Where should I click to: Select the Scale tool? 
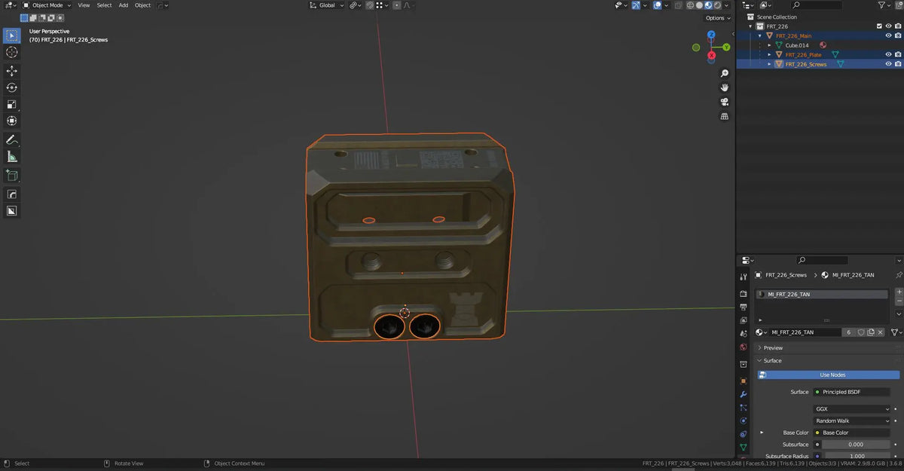12,105
